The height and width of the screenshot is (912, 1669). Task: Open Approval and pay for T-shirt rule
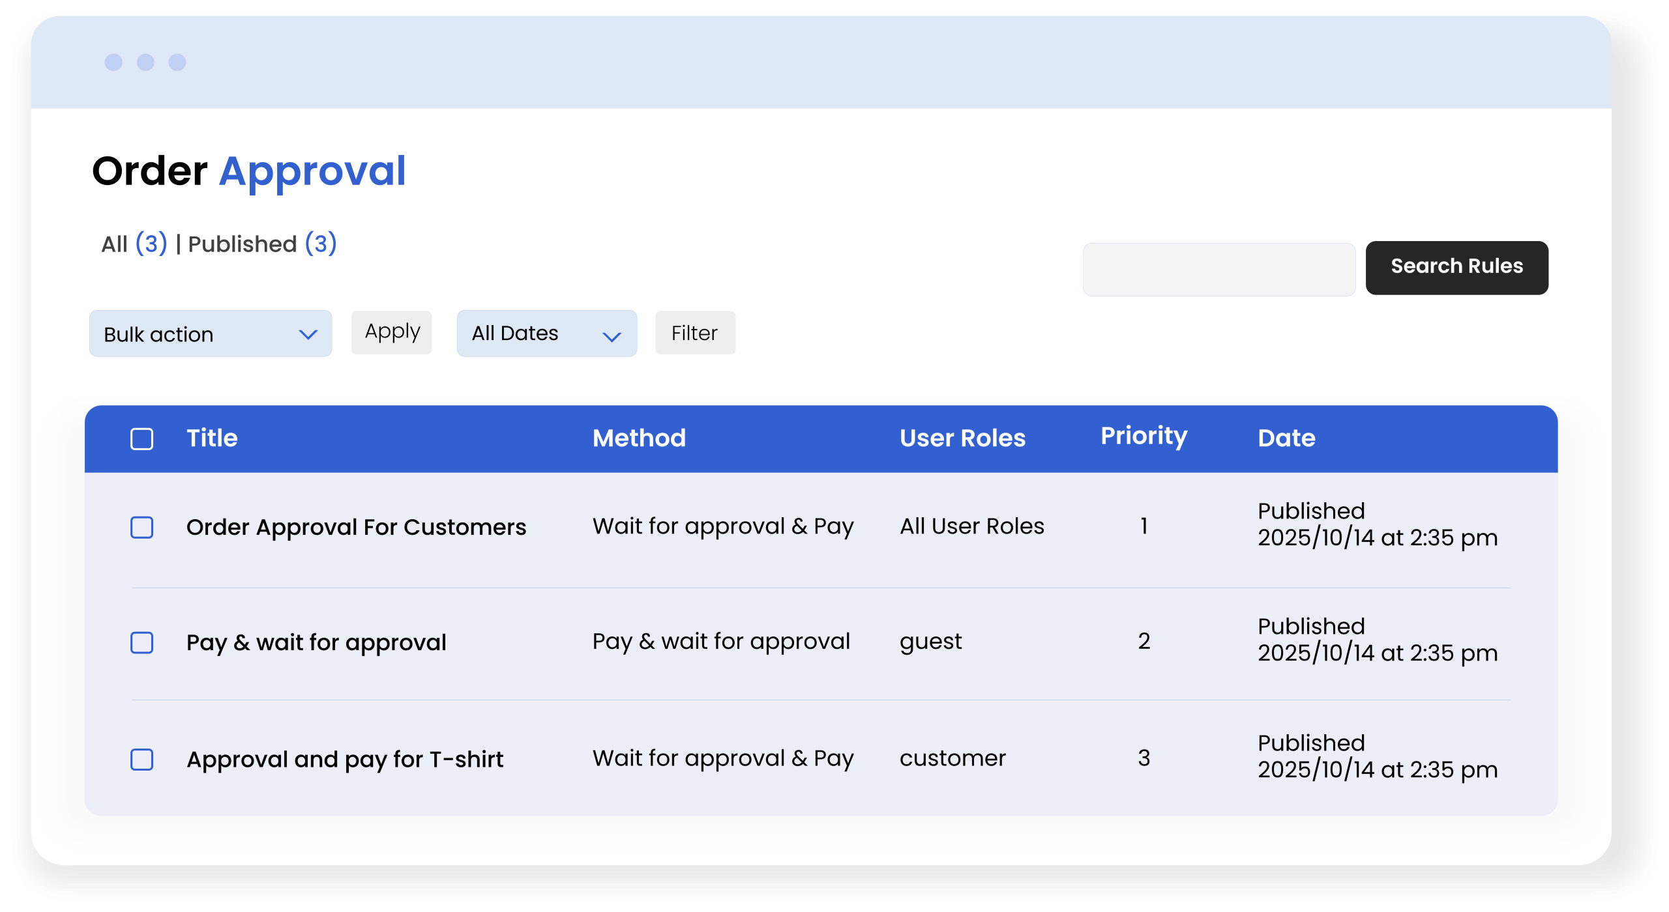pyautogui.click(x=345, y=759)
